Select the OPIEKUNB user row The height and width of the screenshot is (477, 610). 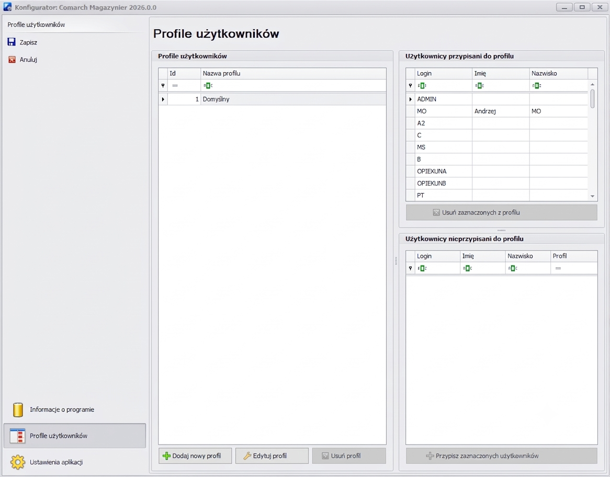(497, 184)
